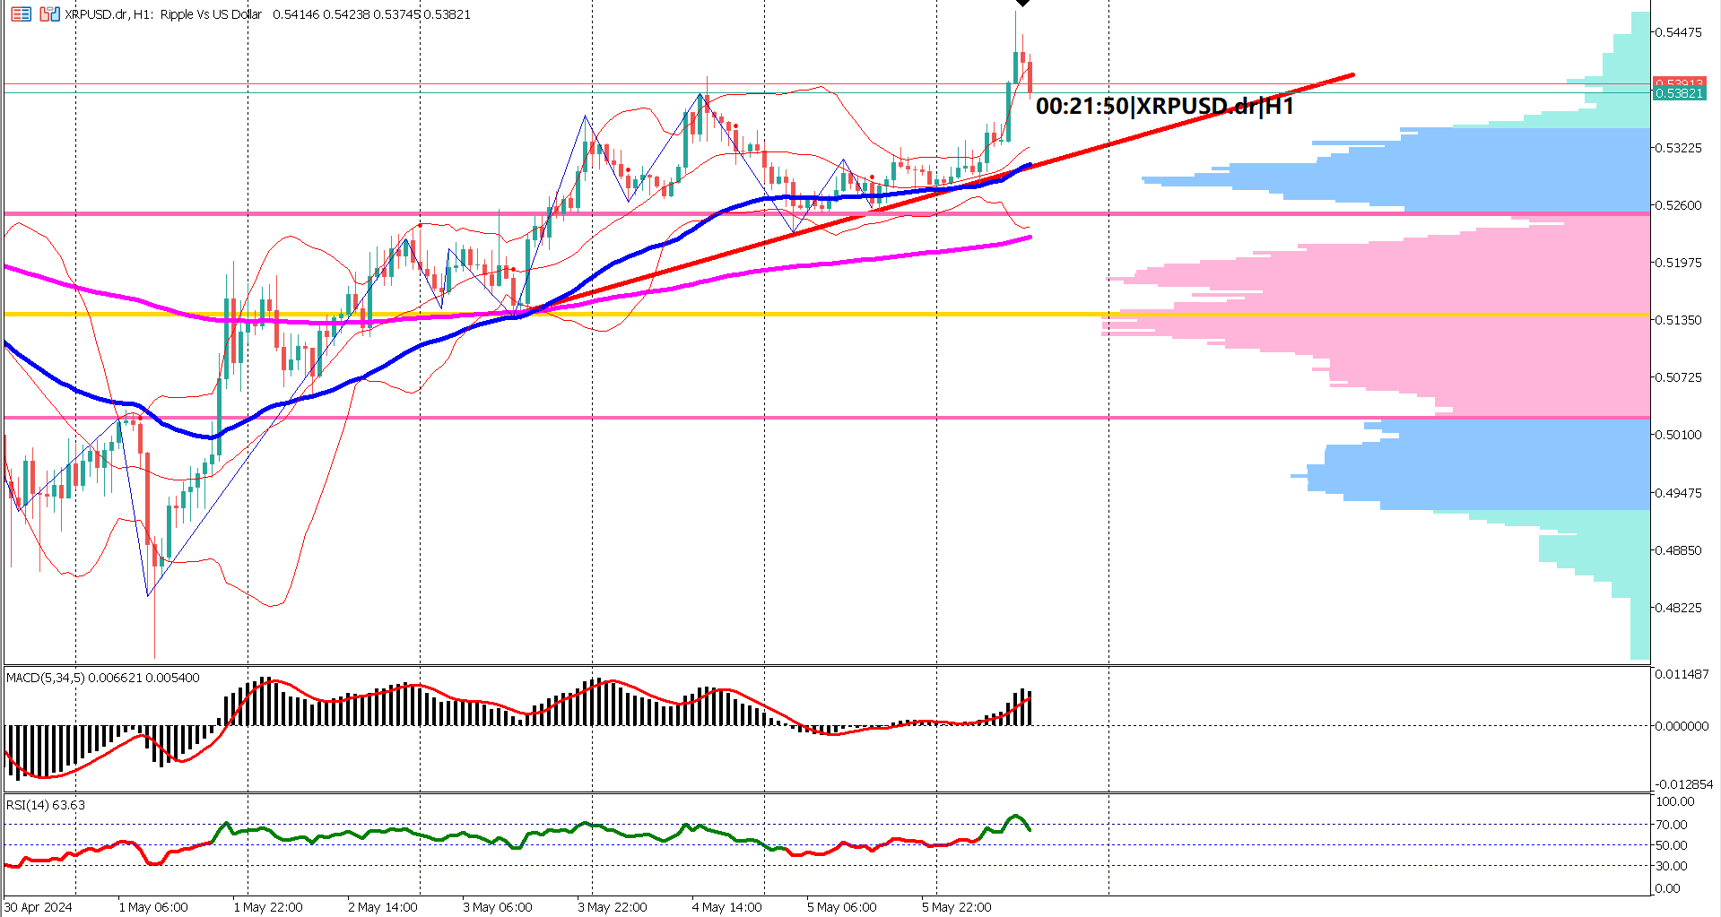Viewport: 1721px width, 917px height.
Task: Click the 5 May 22:00 time axis label
Action: tap(958, 906)
